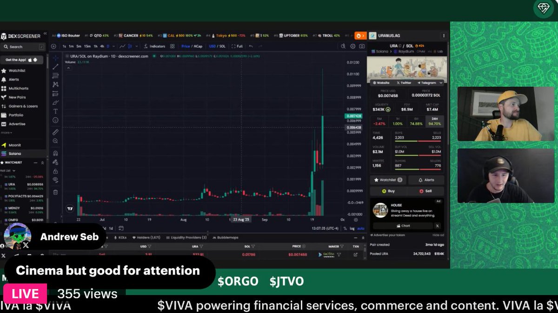This screenshot has width=558, height=313.
Task: Open the Indicators menu
Action: coord(154,46)
